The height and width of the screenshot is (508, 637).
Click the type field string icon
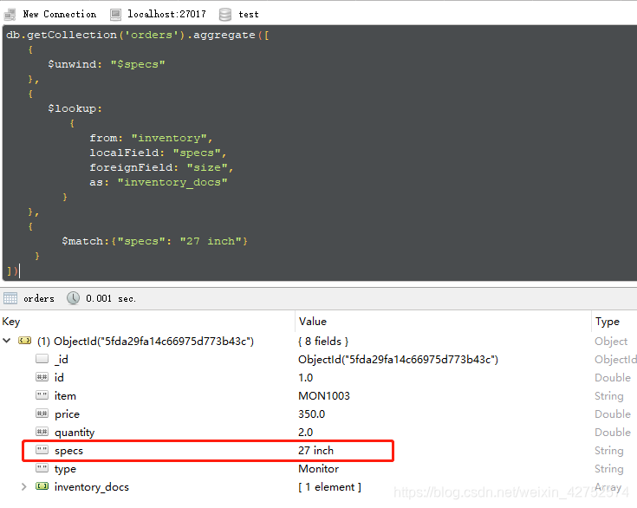42,468
